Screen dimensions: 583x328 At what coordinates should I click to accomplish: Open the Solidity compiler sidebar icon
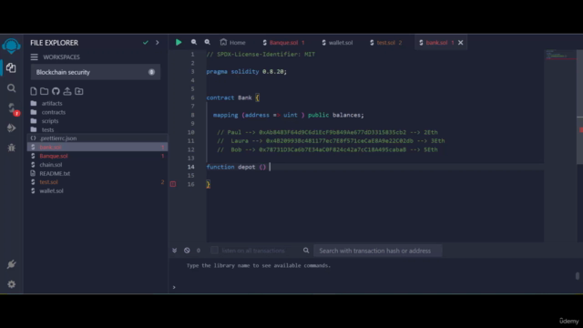12,108
